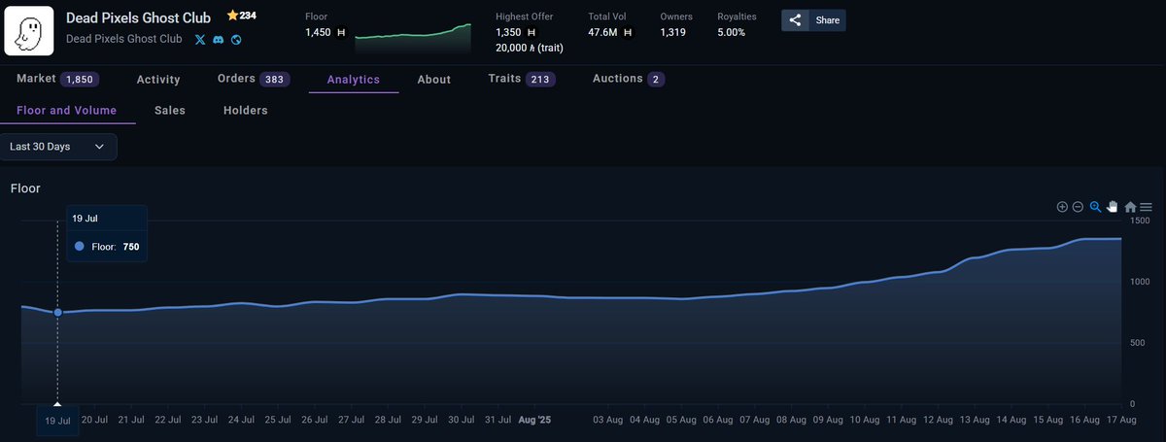Open the Traits tab

pyautogui.click(x=522, y=79)
